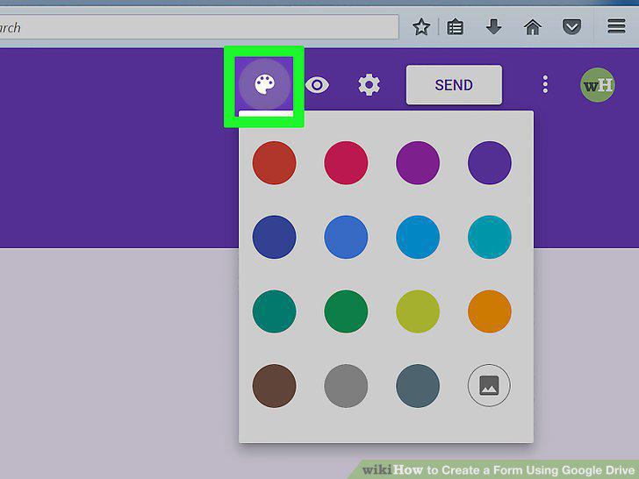The height and width of the screenshot is (479, 639).
Task: Choose the grey theme color
Action: pyautogui.click(x=346, y=386)
